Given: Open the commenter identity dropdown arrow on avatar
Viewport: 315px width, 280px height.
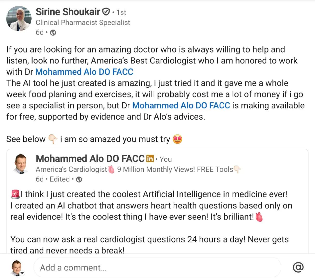Looking at the screenshot, I should 23,273.
